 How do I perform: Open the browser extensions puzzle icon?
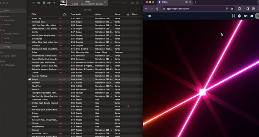pyautogui.click(x=239, y=9)
